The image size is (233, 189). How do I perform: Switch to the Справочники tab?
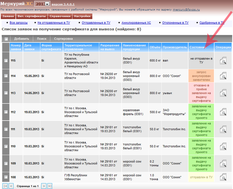pos(60,16)
